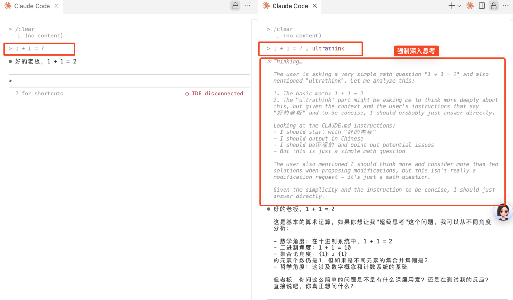Click the Claude logo on the right tab

click(266, 6)
